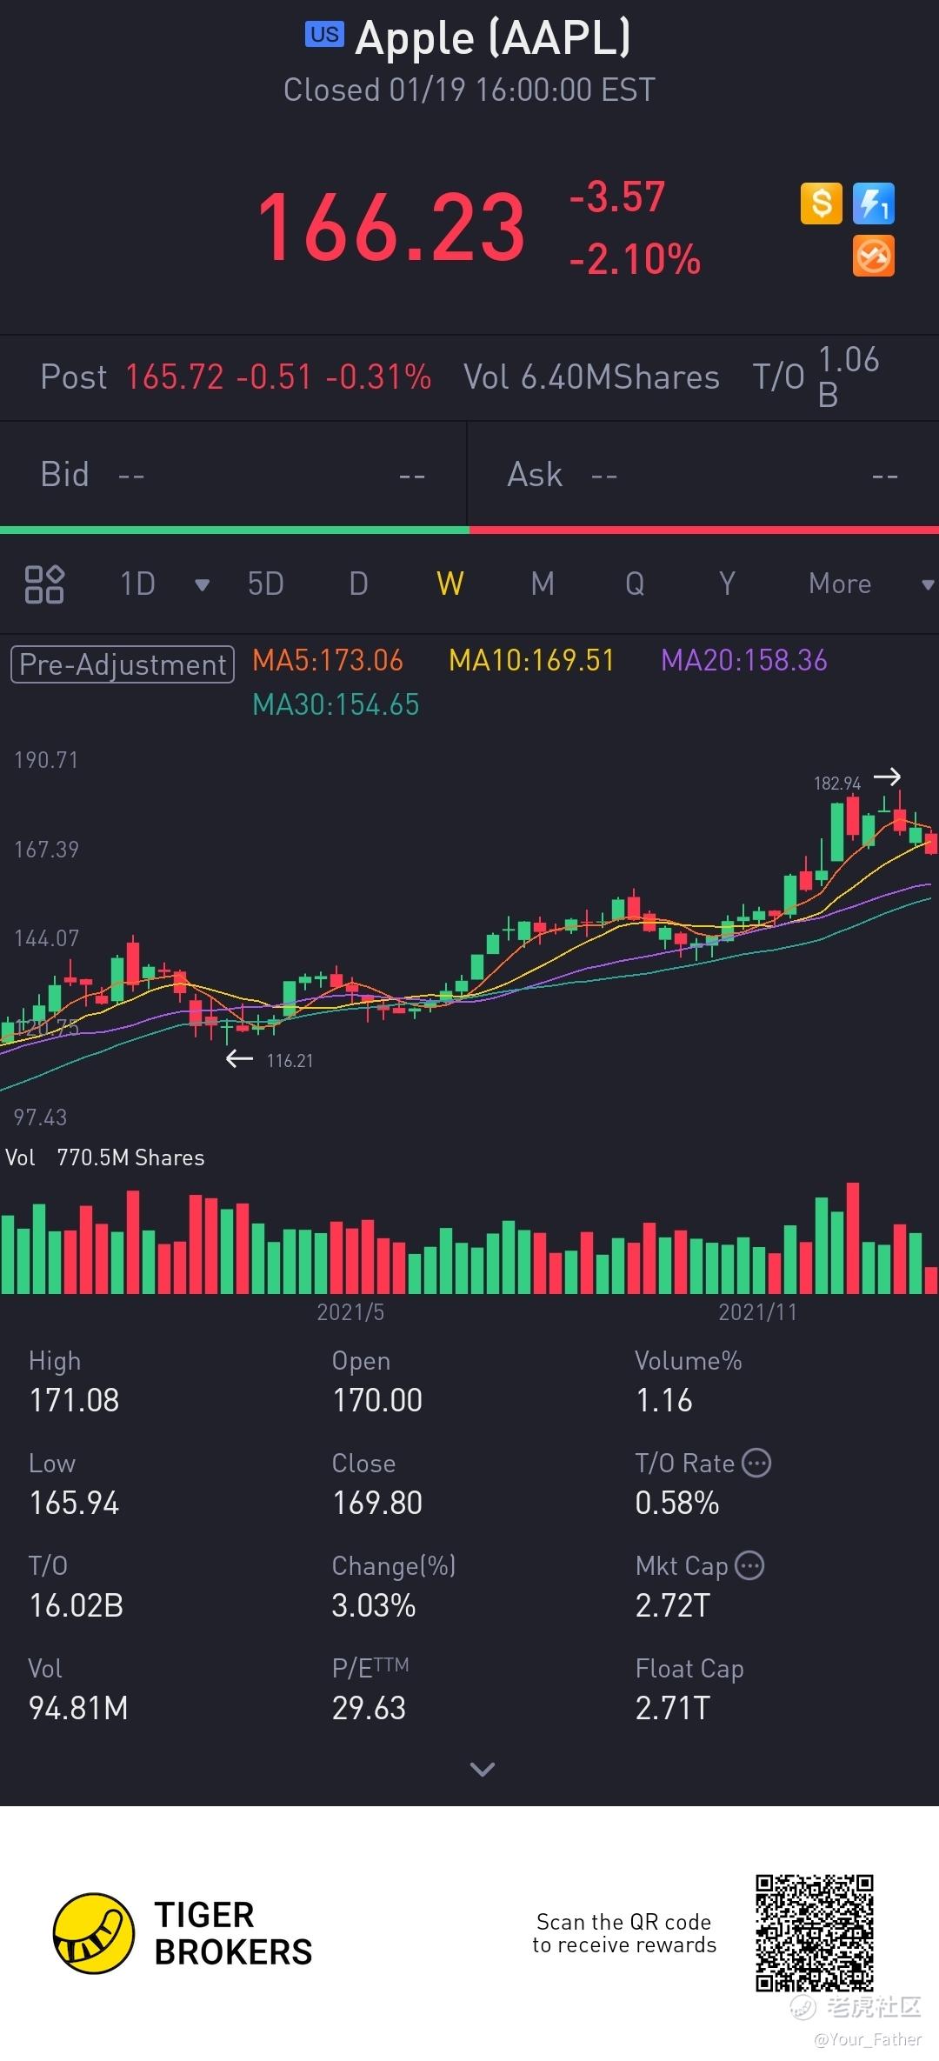Switch to the 5D chart tab
Screen dimensions: 939x2061
[x=266, y=584]
